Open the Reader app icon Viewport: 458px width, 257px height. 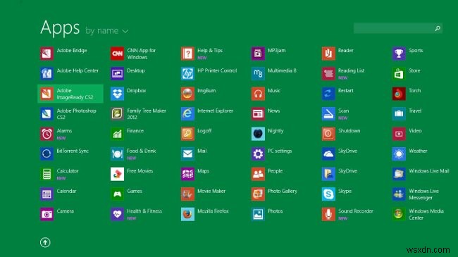pyautogui.click(x=328, y=54)
